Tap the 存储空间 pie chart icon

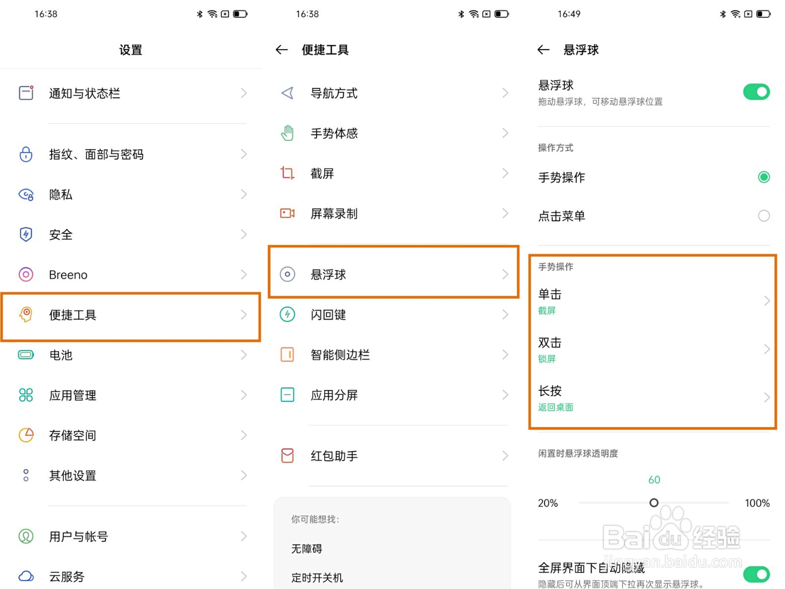tap(26, 435)
